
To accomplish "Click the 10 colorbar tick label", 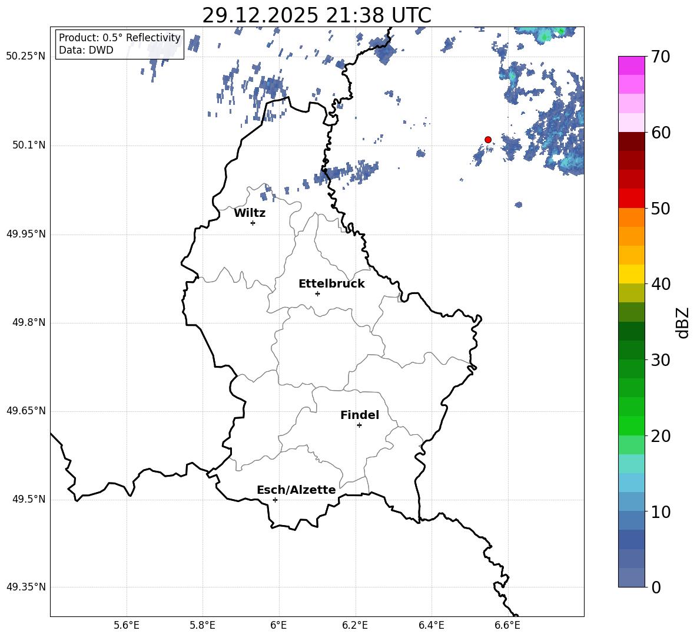I will 661,511.
